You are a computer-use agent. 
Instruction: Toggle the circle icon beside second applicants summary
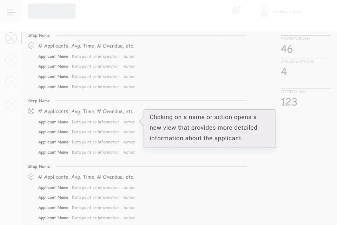coord(31,111)
